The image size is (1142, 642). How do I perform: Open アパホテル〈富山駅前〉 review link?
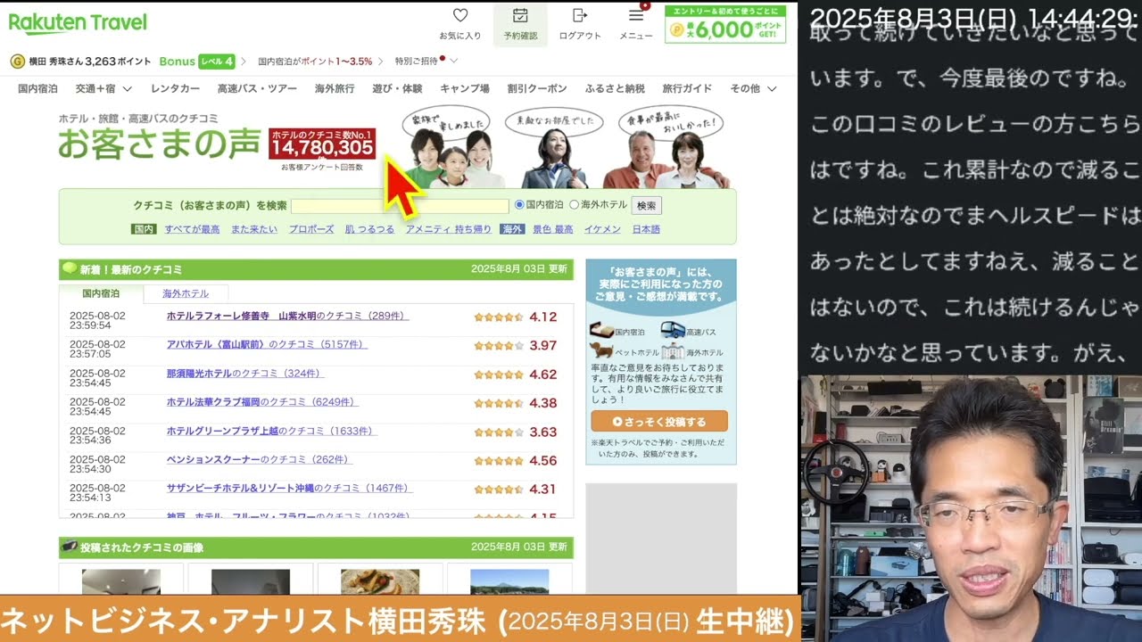[x=267, y=344]
